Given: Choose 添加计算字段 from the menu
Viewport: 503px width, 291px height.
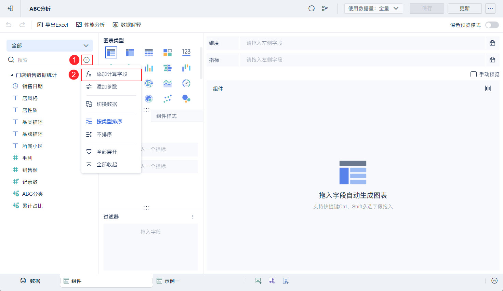Looking at the screenshot, I should pos(111,74).
